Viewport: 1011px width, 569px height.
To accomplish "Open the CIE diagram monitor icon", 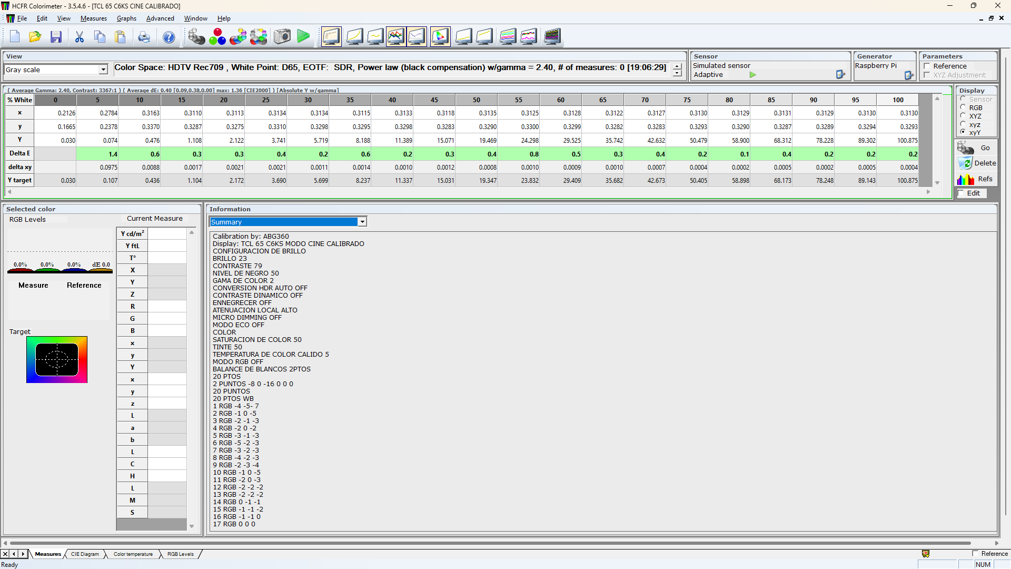I will click(x=440, y=37).
